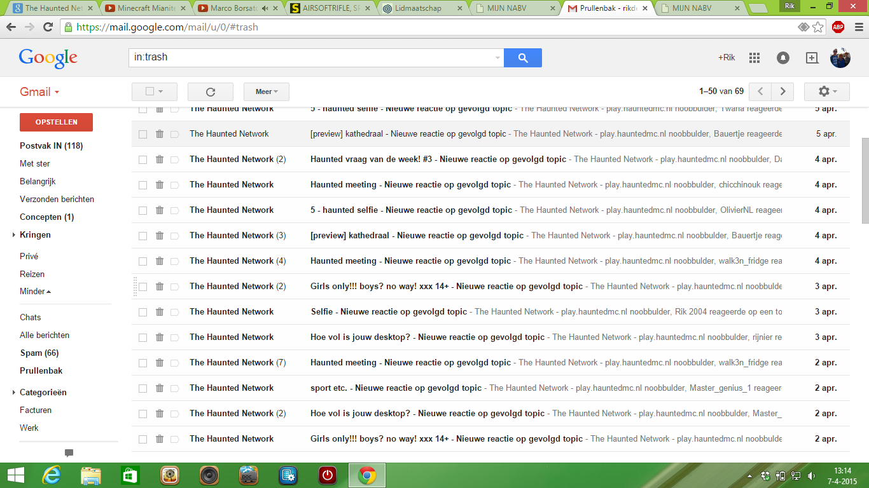Go back in Chrome
The image size is (869, 488).
pyautogui.click(x=11, y=27)
